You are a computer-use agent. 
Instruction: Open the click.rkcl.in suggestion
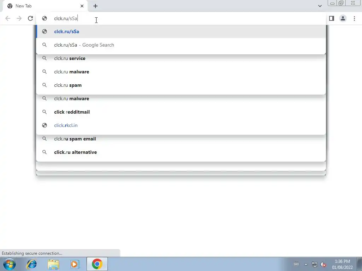(181, 125)
